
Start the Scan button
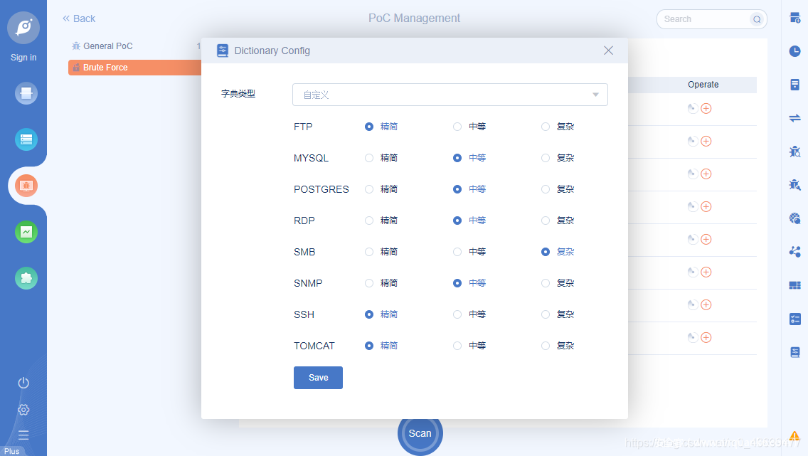[420, 433]
